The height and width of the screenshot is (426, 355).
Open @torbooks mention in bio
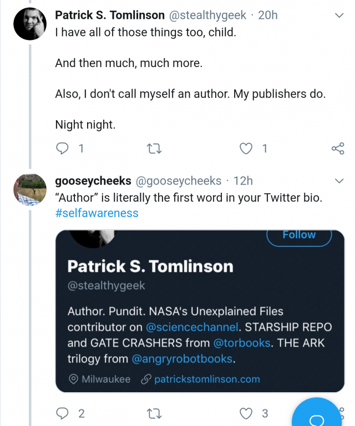(x=241, y=343)
